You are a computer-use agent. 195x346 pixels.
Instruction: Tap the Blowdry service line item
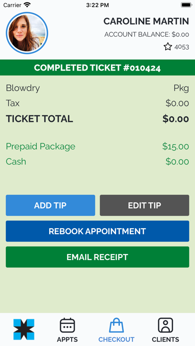(97, 88)
